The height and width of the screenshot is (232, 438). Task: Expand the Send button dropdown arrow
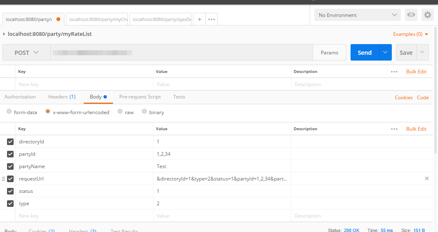(x=385, y=52)
